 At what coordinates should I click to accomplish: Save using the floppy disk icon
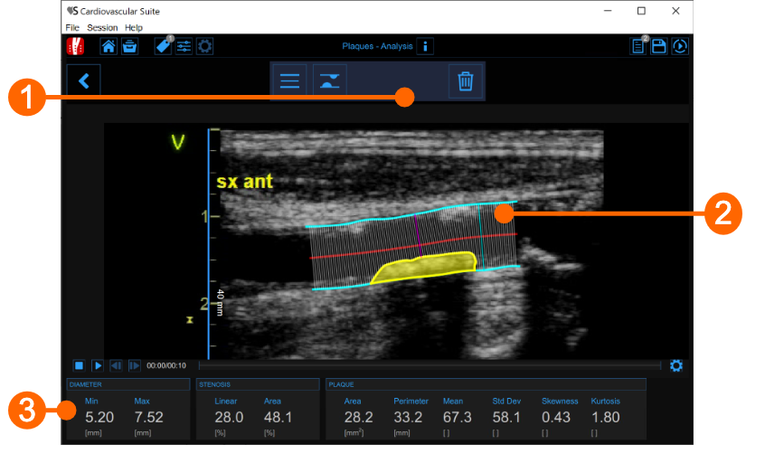(x=659, y=47)
